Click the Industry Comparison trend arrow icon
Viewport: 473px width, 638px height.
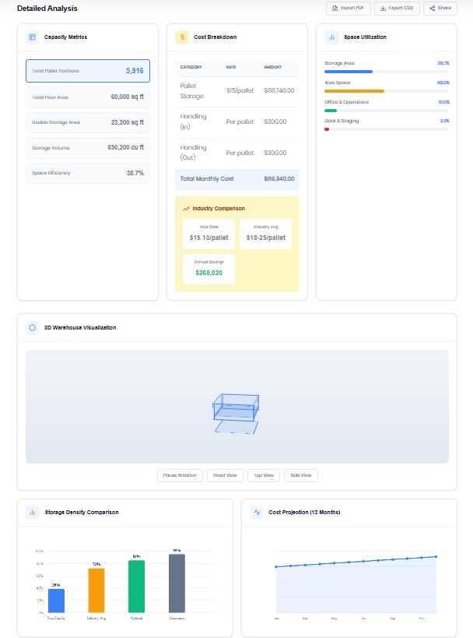pos(186,208)
